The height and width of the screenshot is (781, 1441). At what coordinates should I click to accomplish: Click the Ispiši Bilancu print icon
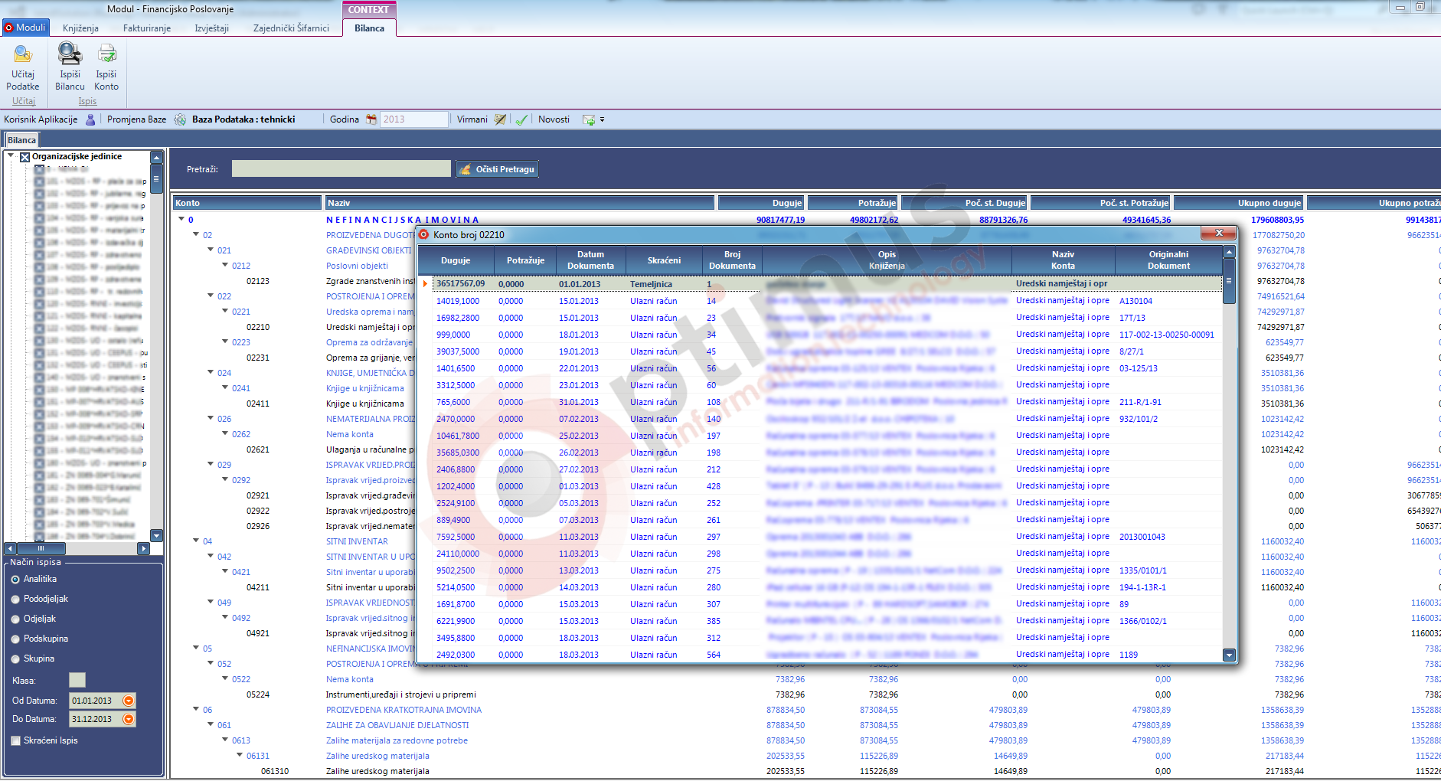click(70, 54)
